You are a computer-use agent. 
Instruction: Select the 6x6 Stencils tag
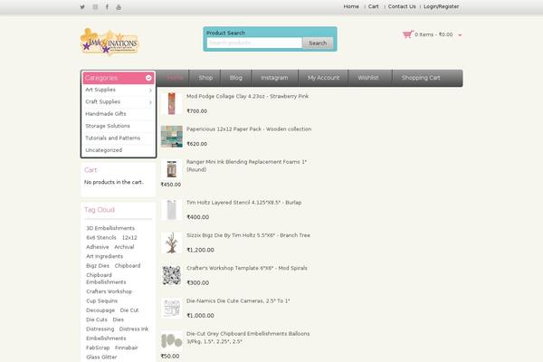(x=101, y=238)
